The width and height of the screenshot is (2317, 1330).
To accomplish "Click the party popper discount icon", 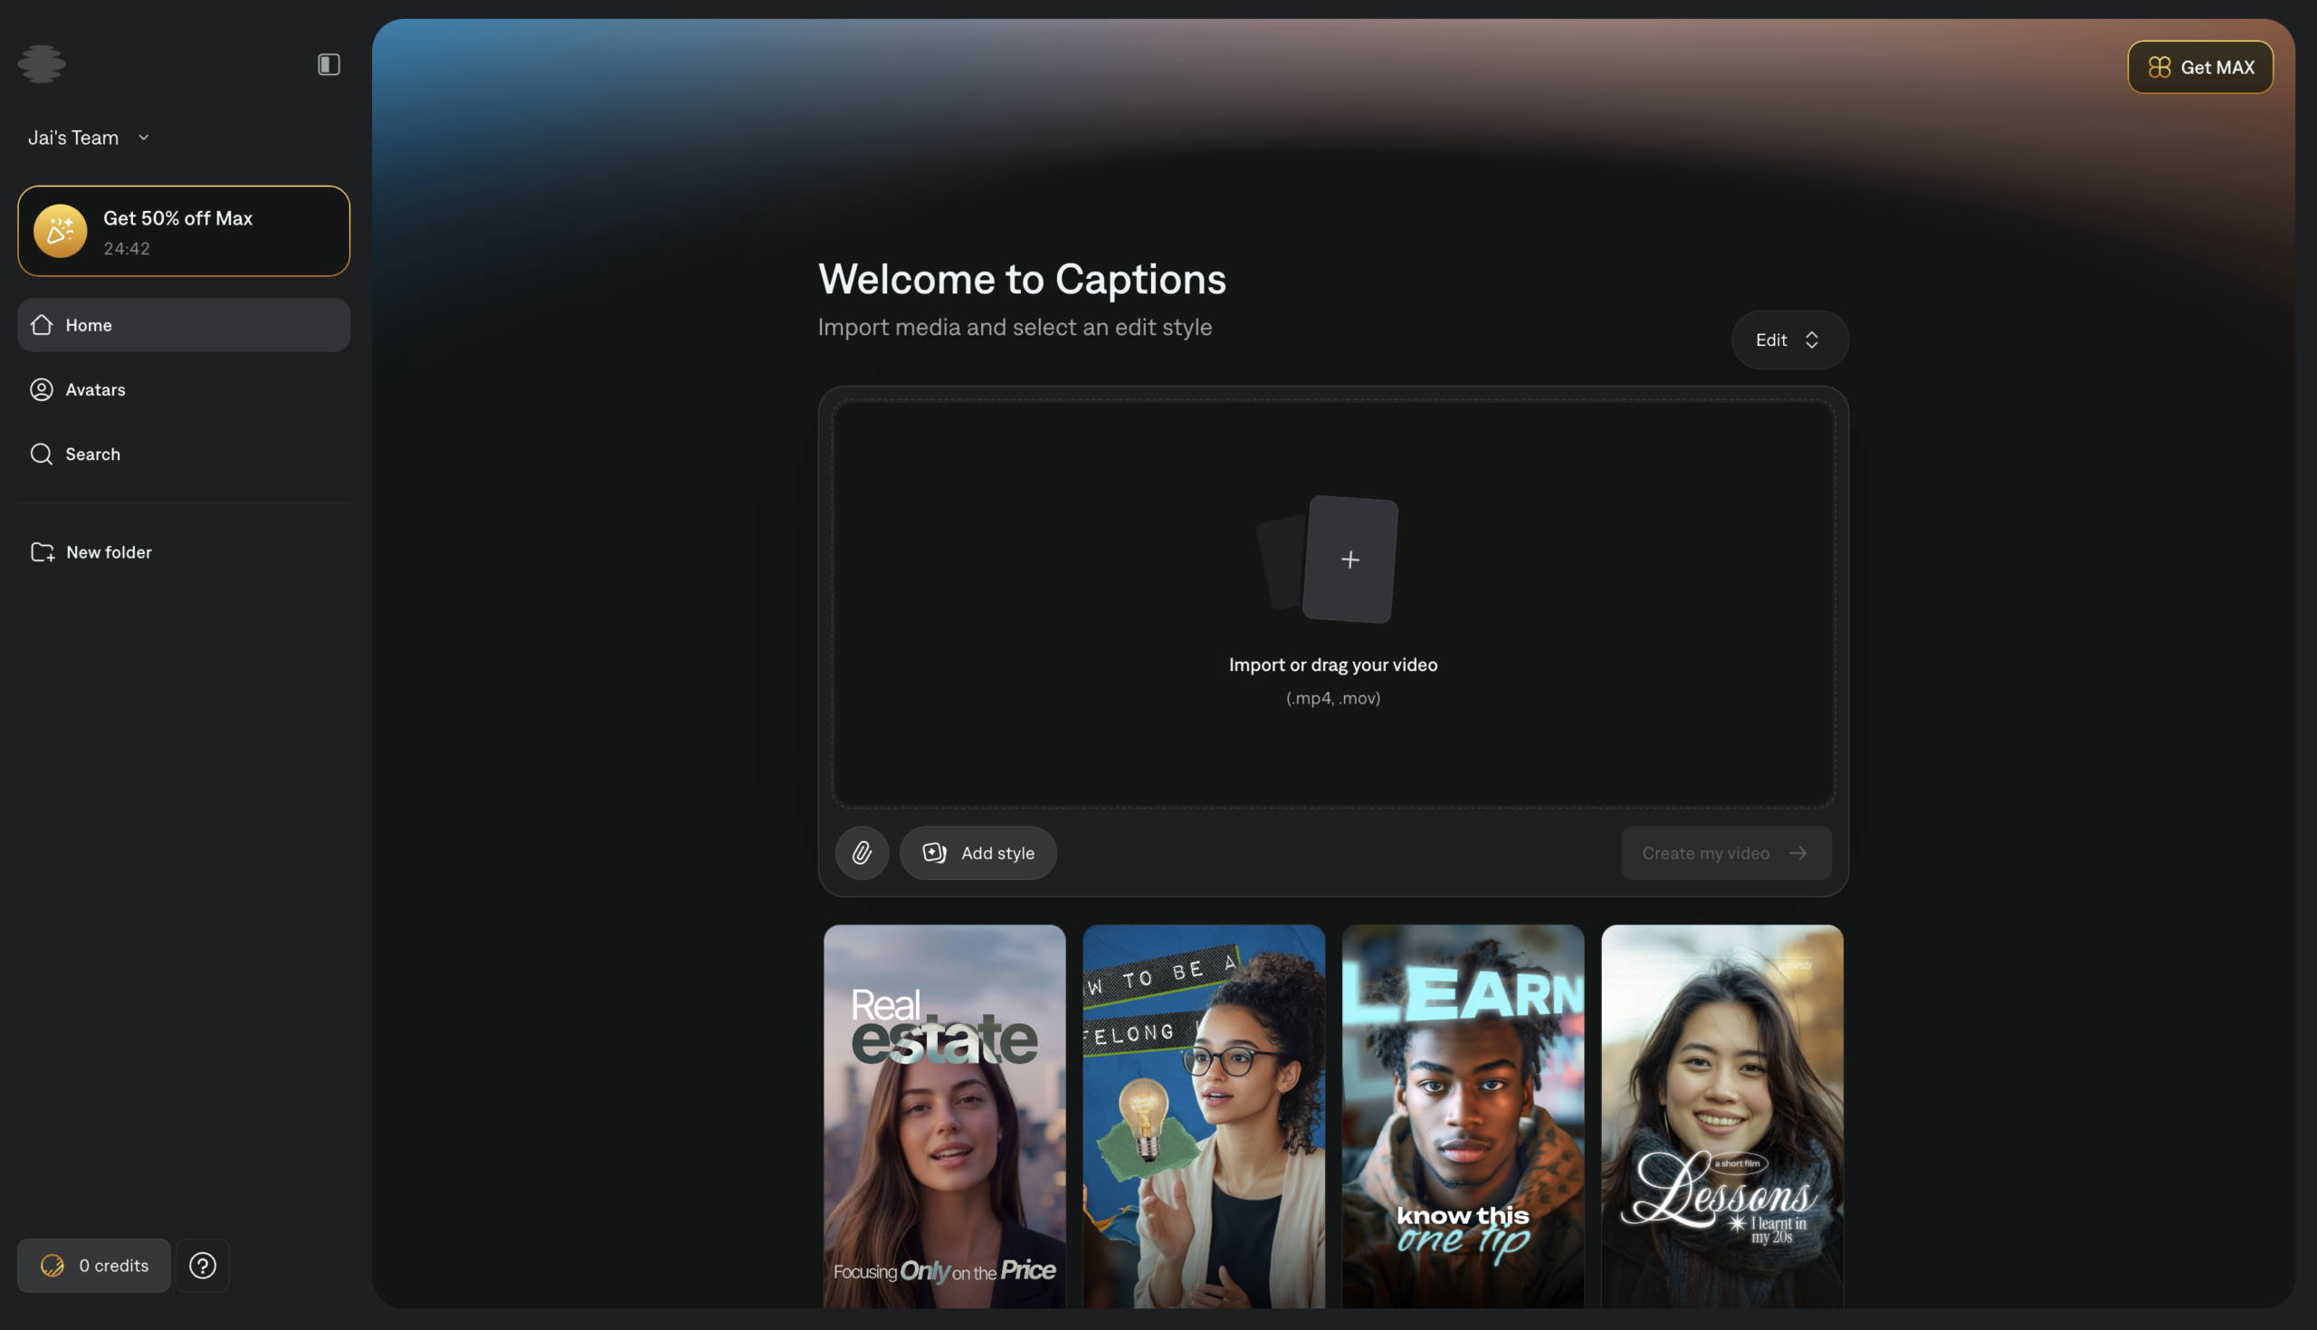I will coord(61,231).
